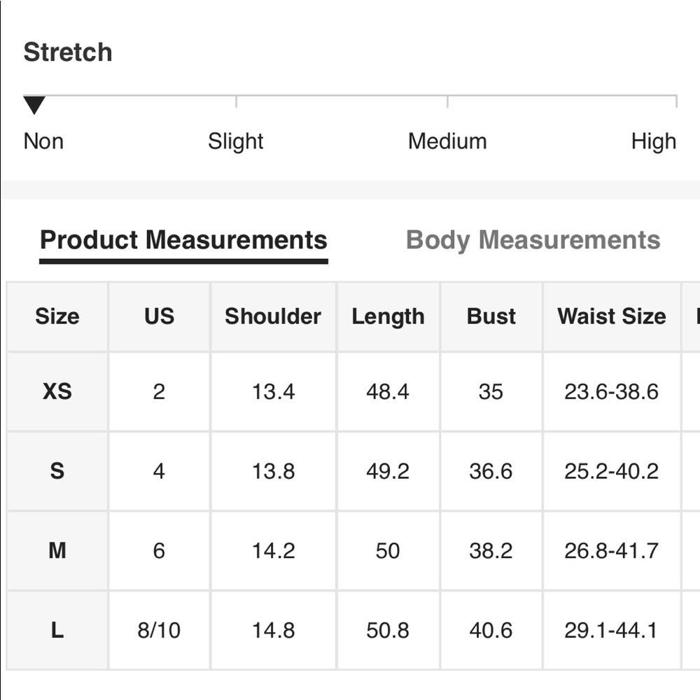Click the Medium stretch label

click(447, 141)
